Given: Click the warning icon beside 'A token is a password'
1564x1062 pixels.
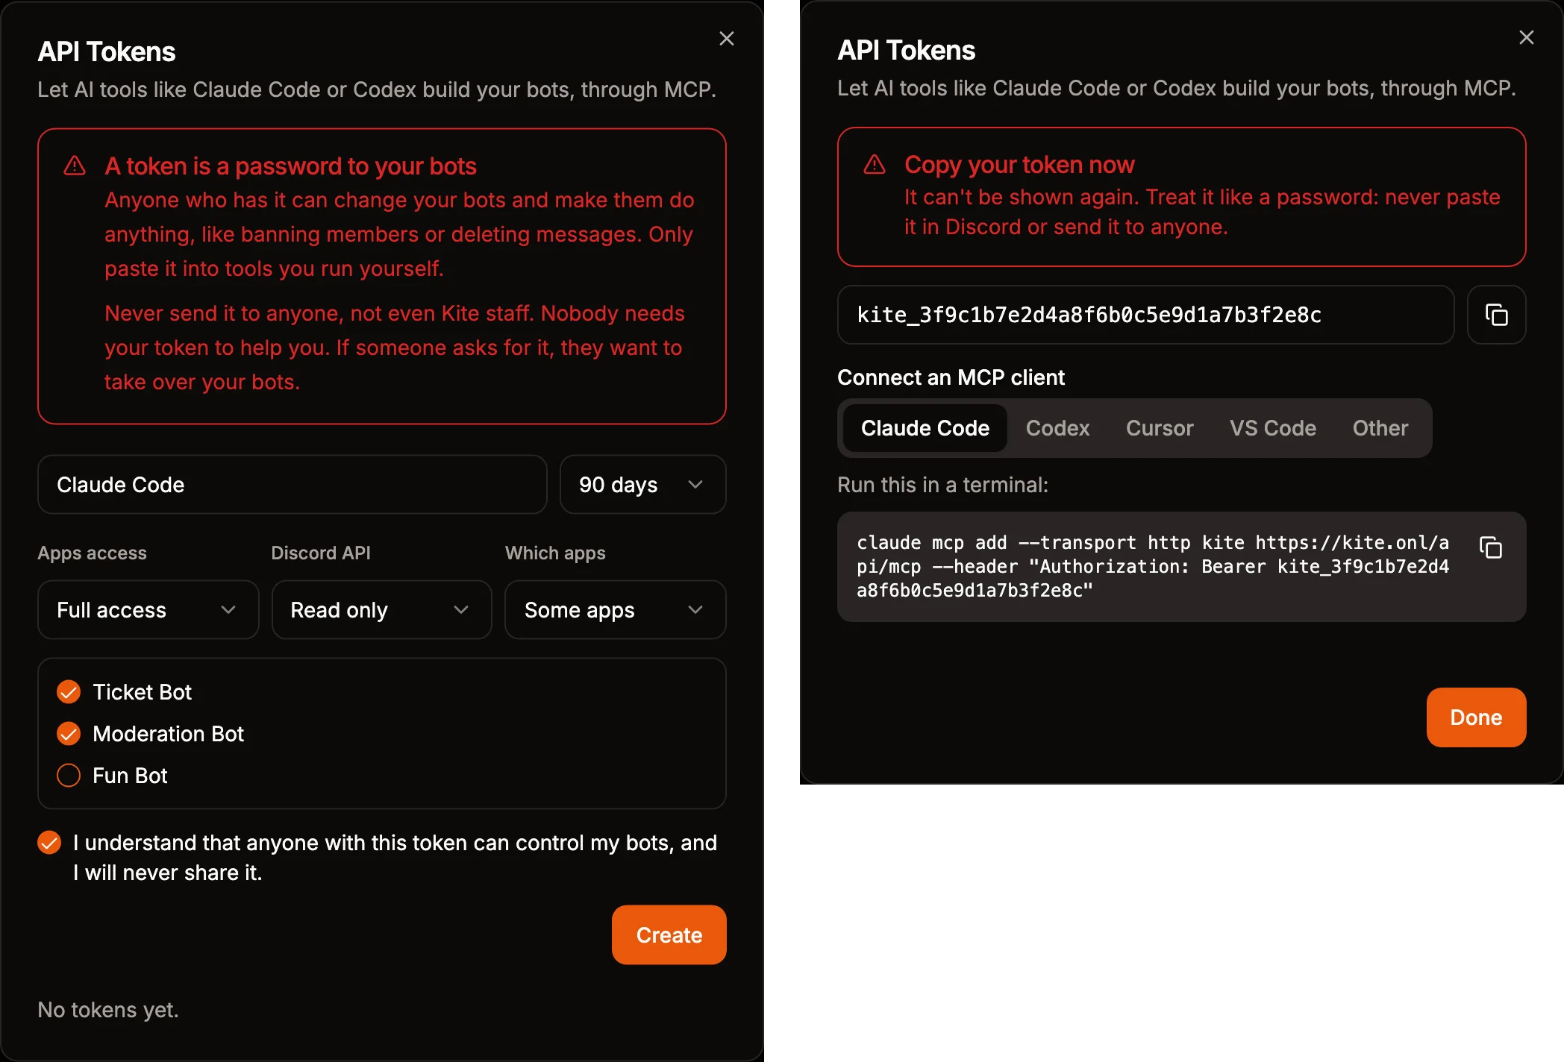Looking at the screenshot, I should [x=75, y=166].
